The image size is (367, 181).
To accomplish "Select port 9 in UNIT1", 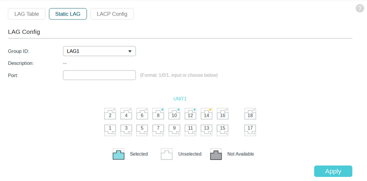I will pos(174,130).
